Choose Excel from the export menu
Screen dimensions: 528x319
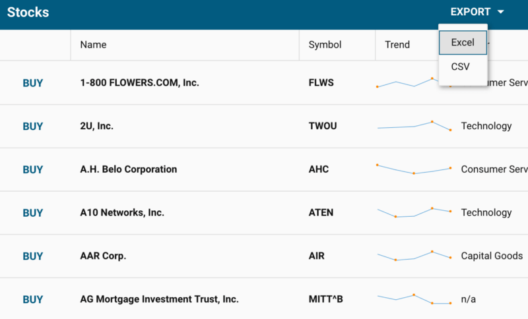(463, 43)
